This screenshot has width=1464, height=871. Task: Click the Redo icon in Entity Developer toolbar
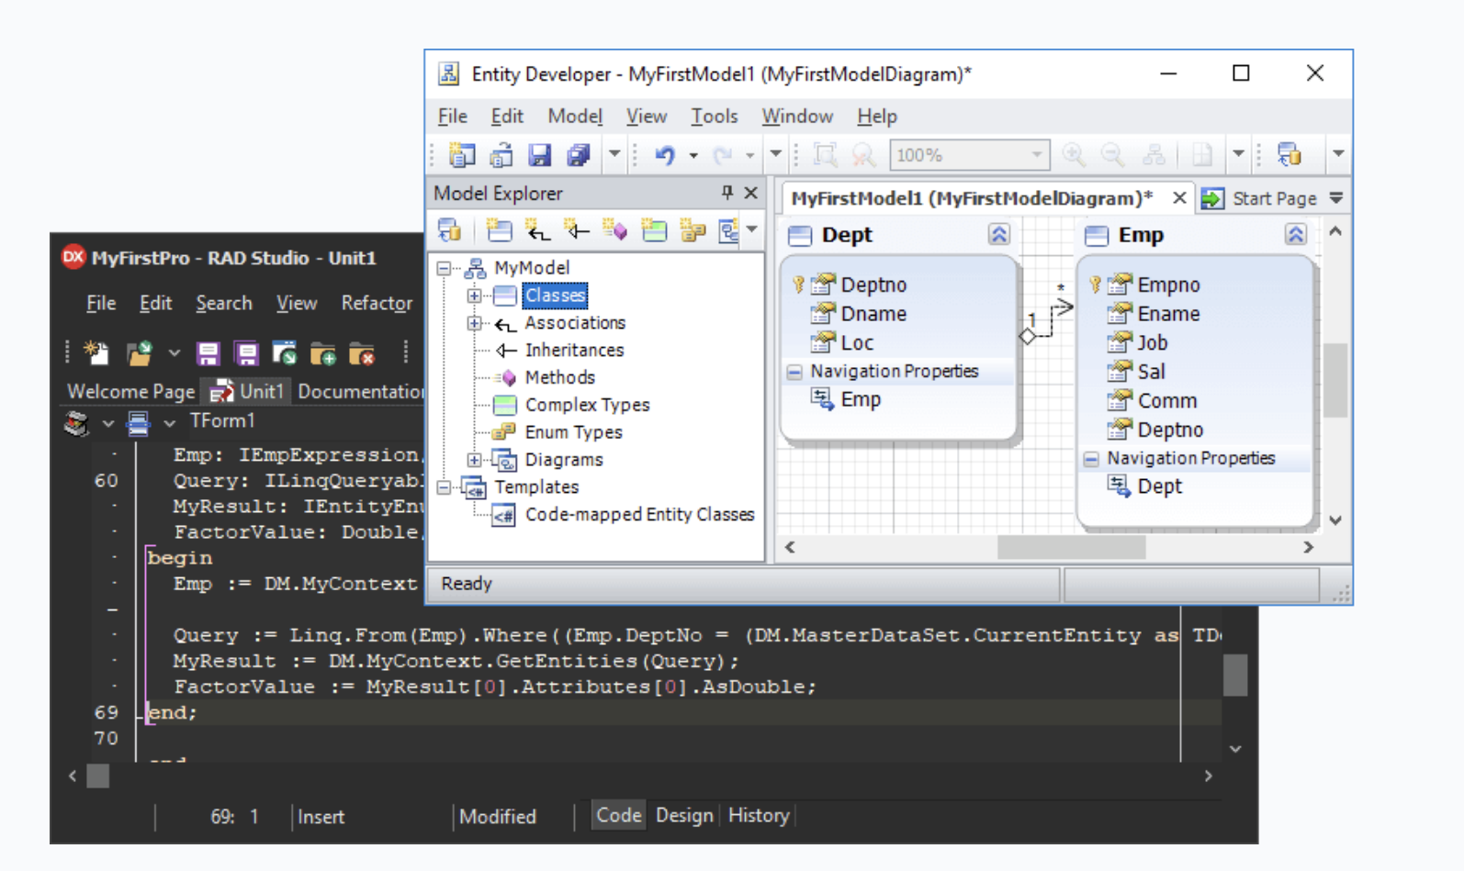[724, 155]
